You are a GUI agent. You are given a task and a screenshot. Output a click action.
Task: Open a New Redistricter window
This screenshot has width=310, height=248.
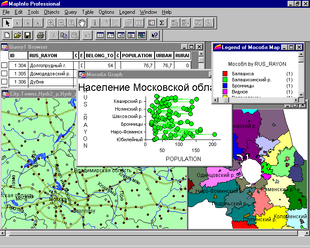pyautogui.click(x=141, y=36)
